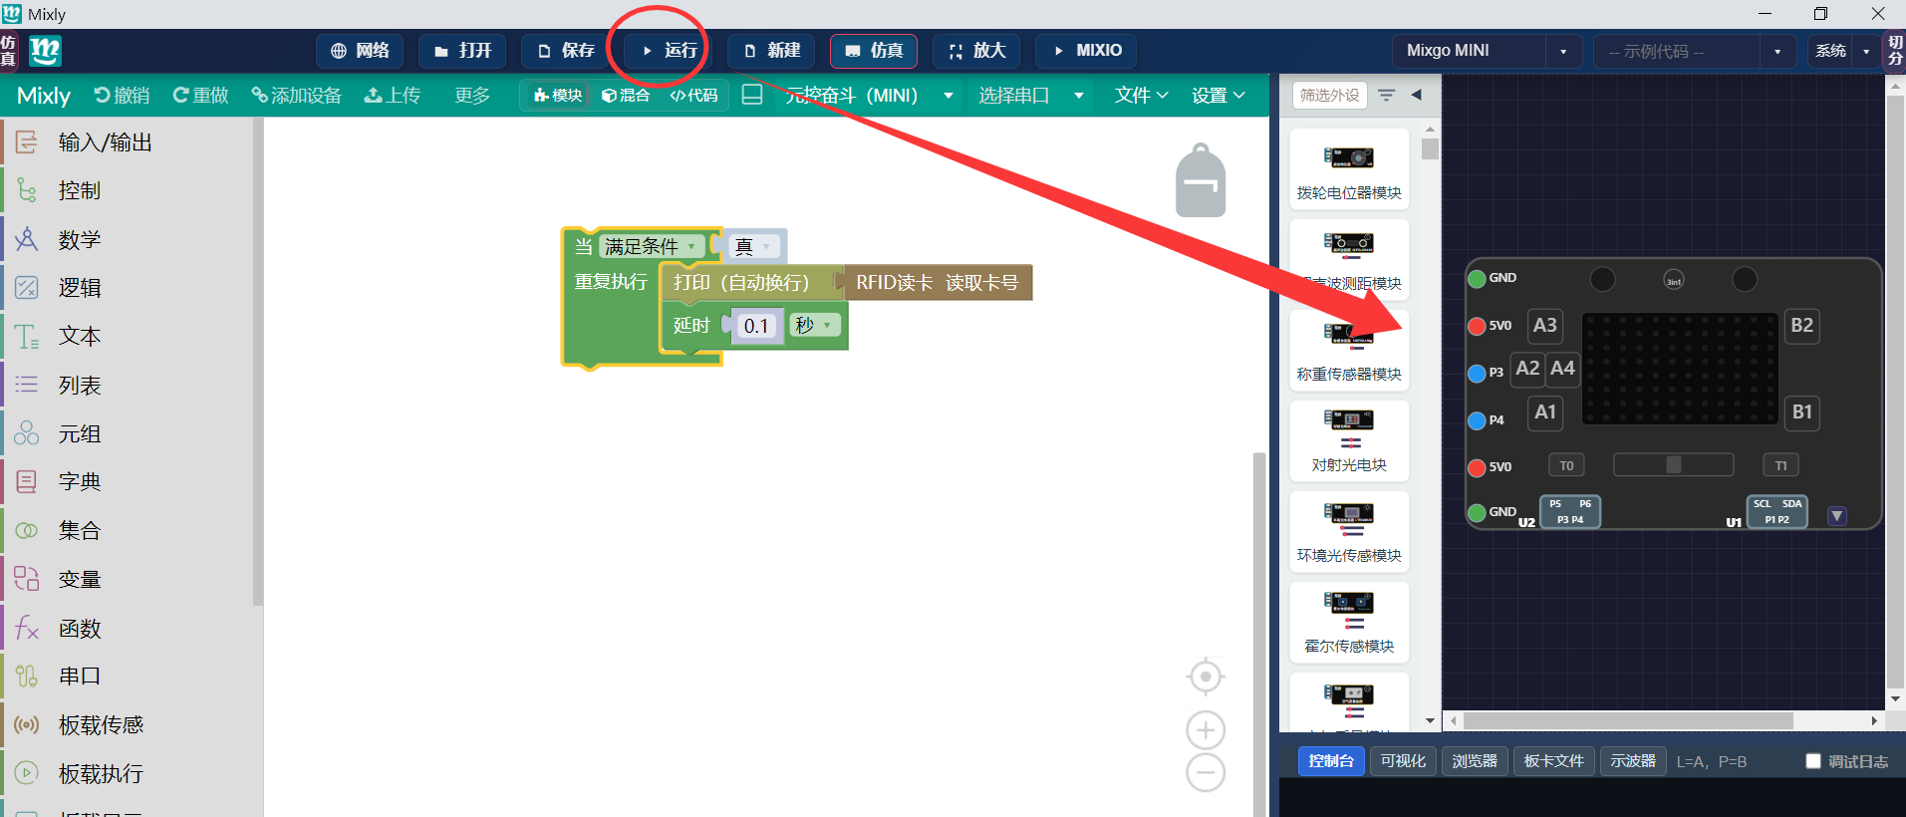Open the Mixgo MINI board dropdown
Viewport: 1906px width, 817px height.
[1487, 51]
